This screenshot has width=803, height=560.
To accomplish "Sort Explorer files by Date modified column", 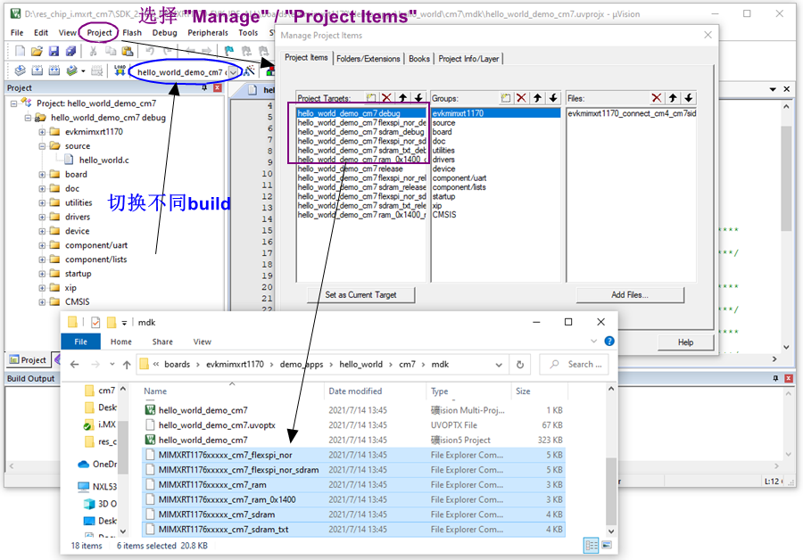I will (x=355, y=391).
